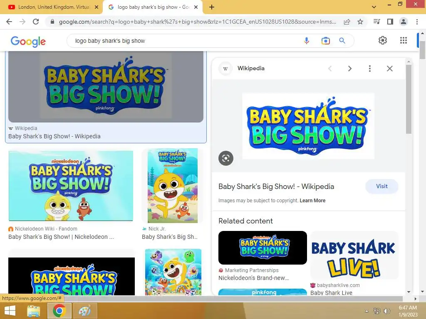Open Chrome side panel
Screen dimensions: 426x319
pos(390,22)
